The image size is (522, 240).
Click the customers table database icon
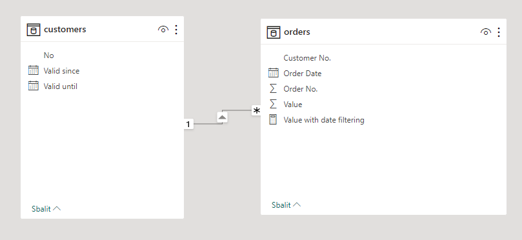34,30
